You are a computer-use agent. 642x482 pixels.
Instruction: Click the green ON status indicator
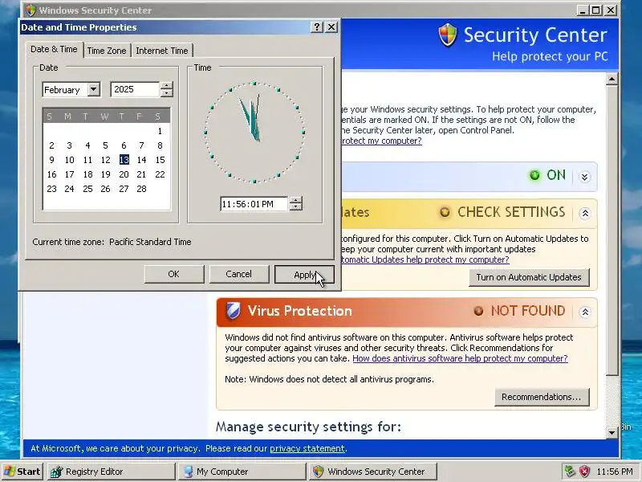534,175
